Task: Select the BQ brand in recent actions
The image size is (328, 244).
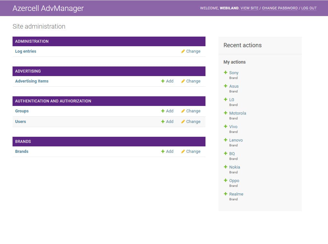Action: [x=232, y=153]
